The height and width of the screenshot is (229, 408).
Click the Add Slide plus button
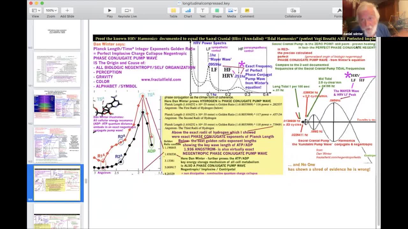click(x=67, y=10)
